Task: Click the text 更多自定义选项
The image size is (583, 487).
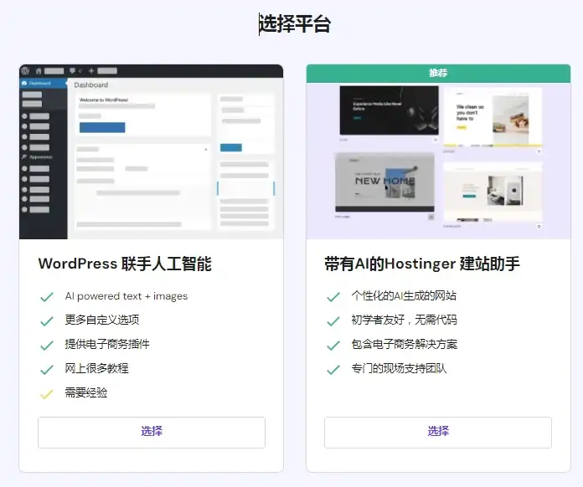Action: [102, 320]
